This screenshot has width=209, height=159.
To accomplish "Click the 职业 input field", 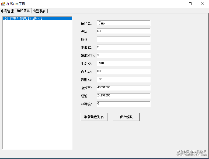I will click(x=123, y=39).
